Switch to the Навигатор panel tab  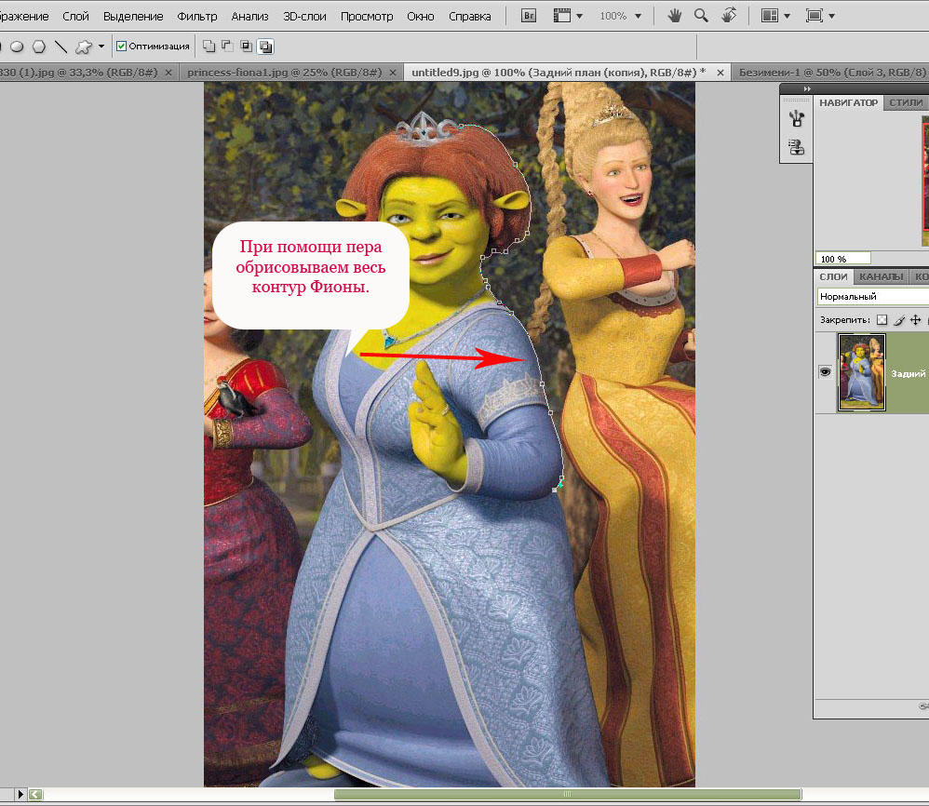pyautogui.click(x=848, y=102)
